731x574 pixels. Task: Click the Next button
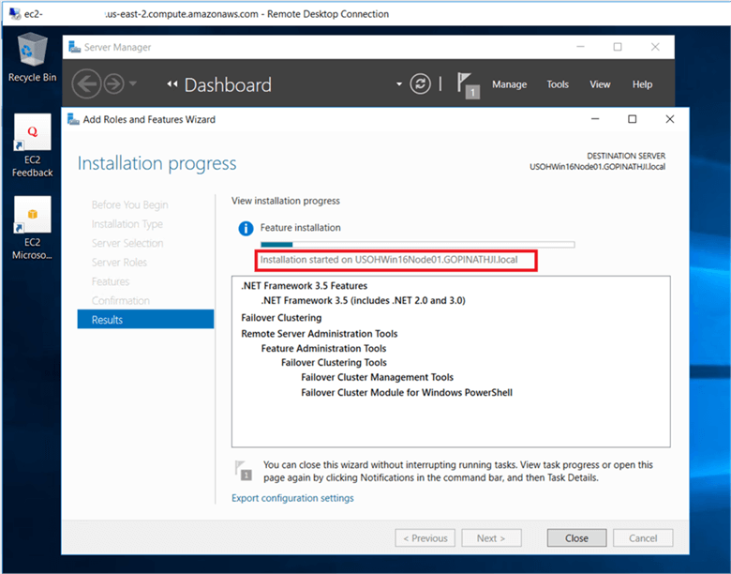[x=491, y=538]
